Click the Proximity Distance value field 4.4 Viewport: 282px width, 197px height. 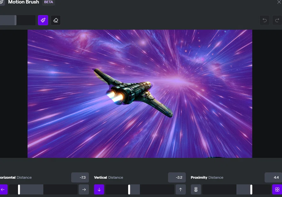273,177
